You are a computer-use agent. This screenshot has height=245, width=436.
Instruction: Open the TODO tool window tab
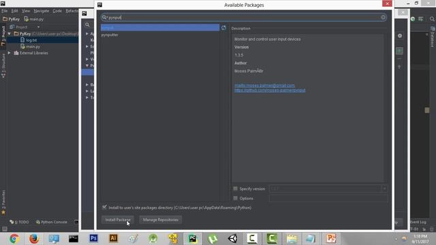click(19, 222)
